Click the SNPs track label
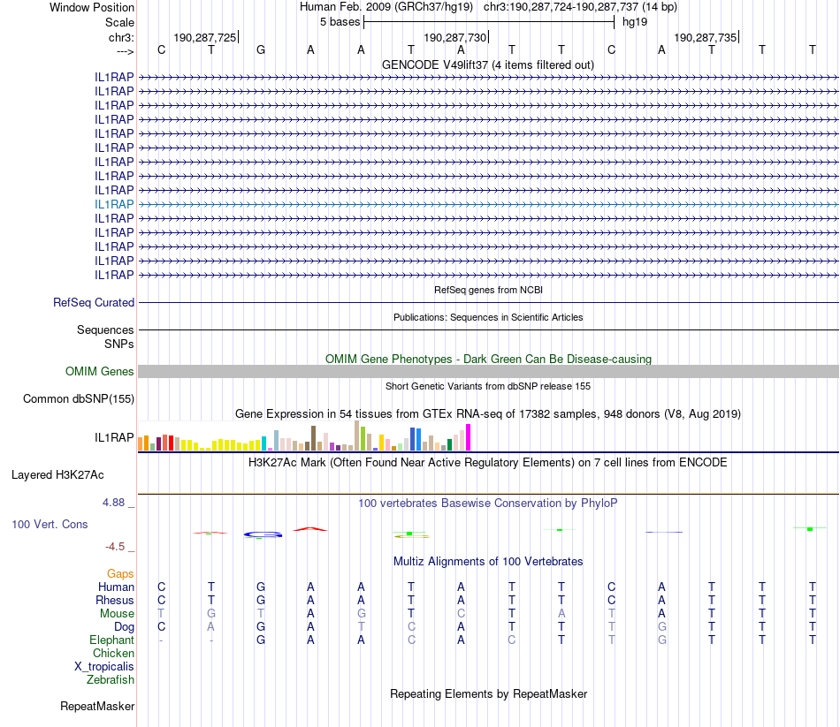Viewport: 840px width, 727px height. (119, 344)
